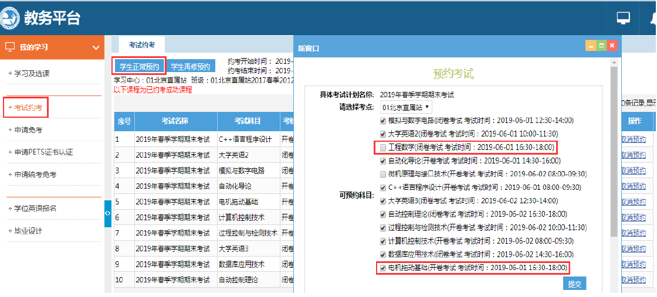Viewport: 657px width, 297px height.
Task: Minimize the 新窗口 dialog
Action: coord(591,46)
